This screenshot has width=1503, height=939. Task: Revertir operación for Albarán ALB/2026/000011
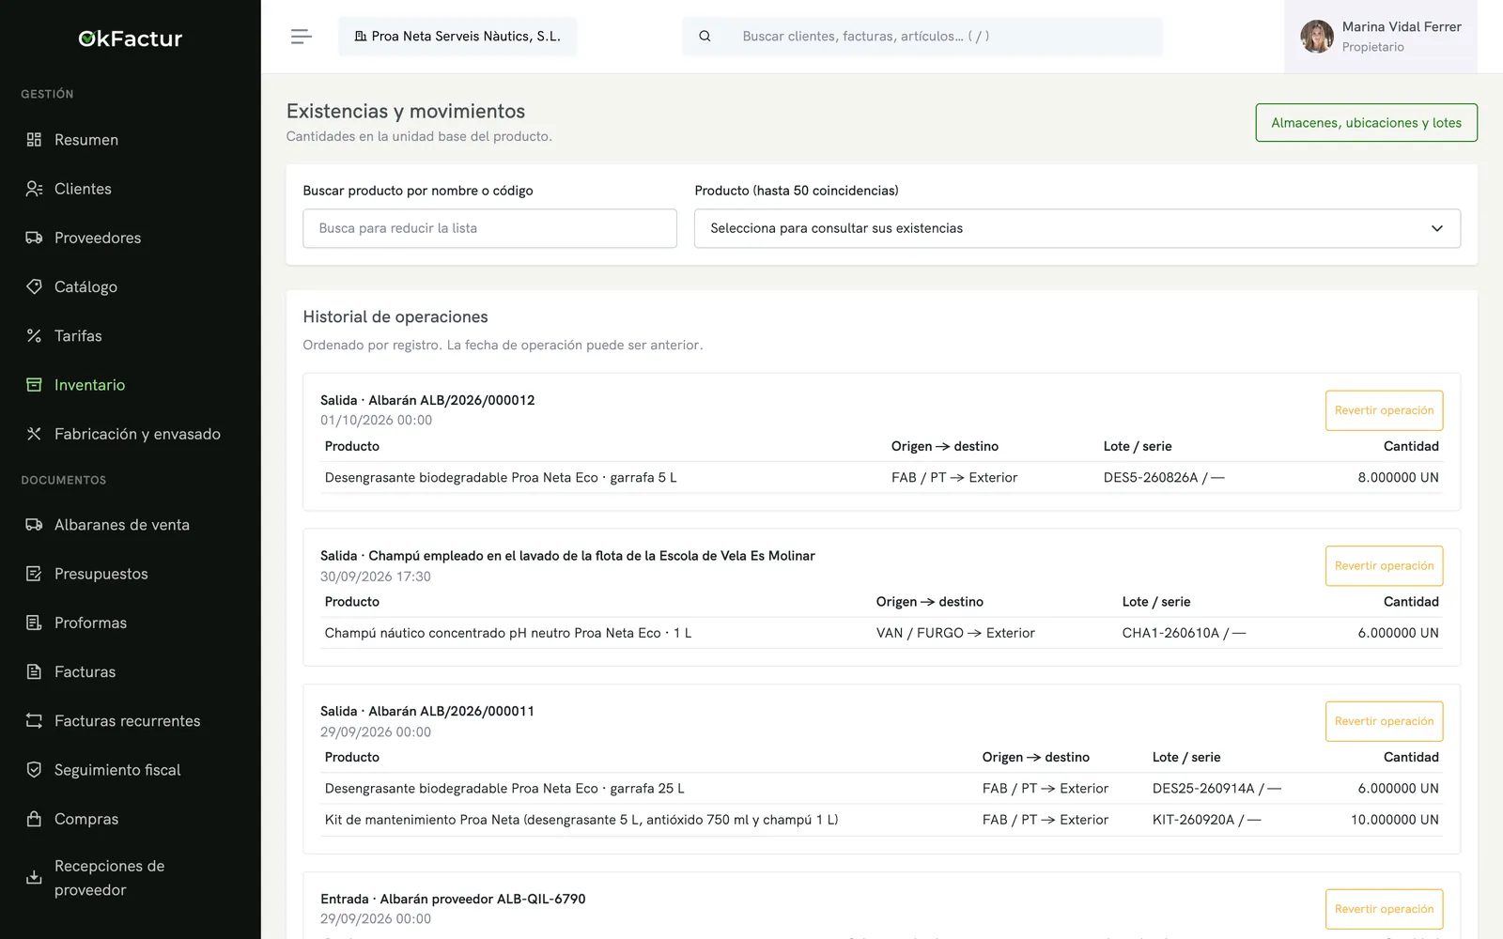tap(1384, 721)
